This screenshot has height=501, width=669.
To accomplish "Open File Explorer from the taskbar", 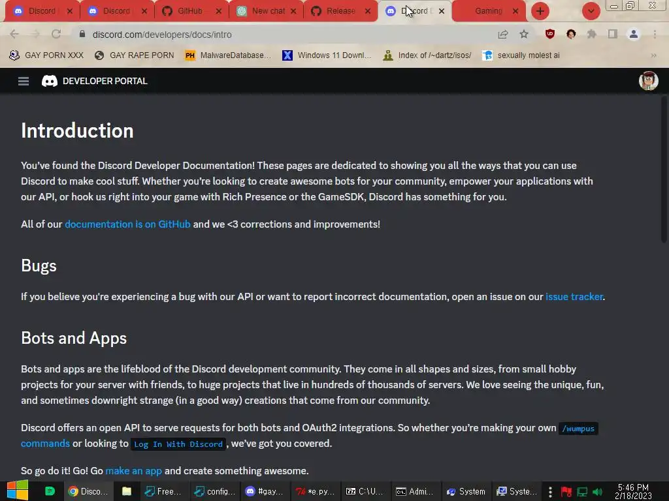I will [x=126, y=491].
